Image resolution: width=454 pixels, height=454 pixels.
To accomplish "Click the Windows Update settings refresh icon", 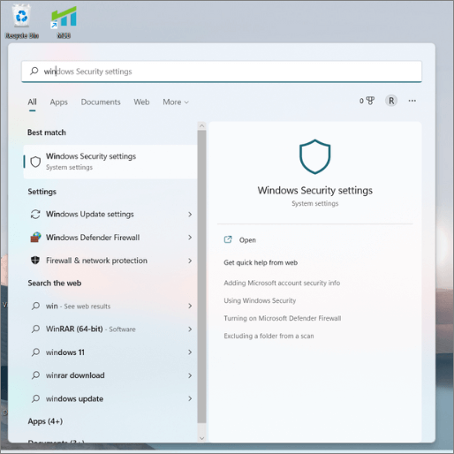I will click(35, 215).
